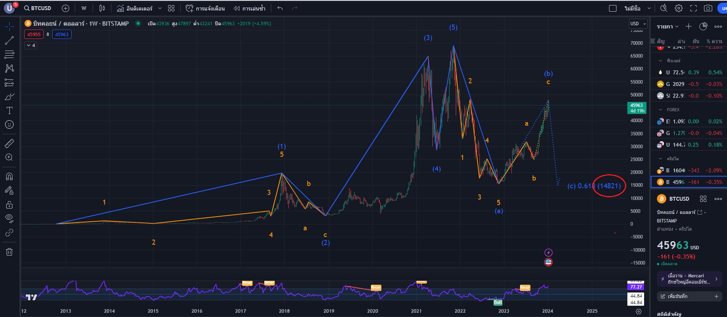
Task: Create a new alert from the toolbar
Action: 205,8
